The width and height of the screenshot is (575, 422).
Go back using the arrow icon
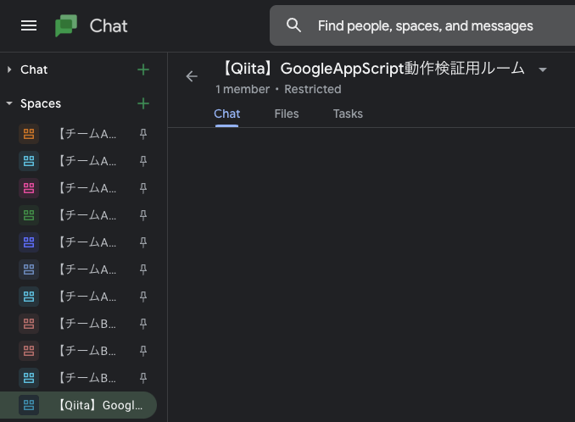click(192, 76)
